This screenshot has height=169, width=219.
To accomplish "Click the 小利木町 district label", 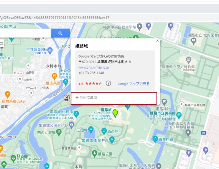I will pyautogui.click(x=53, y=66).
